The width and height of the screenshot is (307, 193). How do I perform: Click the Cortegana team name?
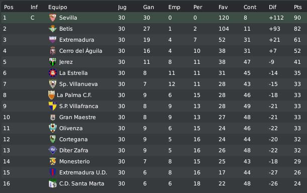pyautogui.click(x=73, y=139)
